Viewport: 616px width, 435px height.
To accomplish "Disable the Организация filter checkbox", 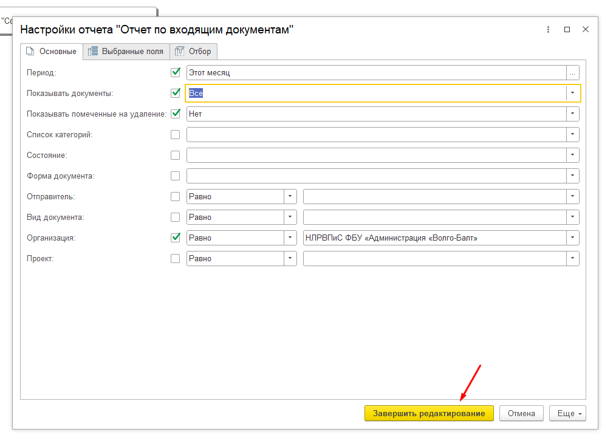I will tap(176, 238).
